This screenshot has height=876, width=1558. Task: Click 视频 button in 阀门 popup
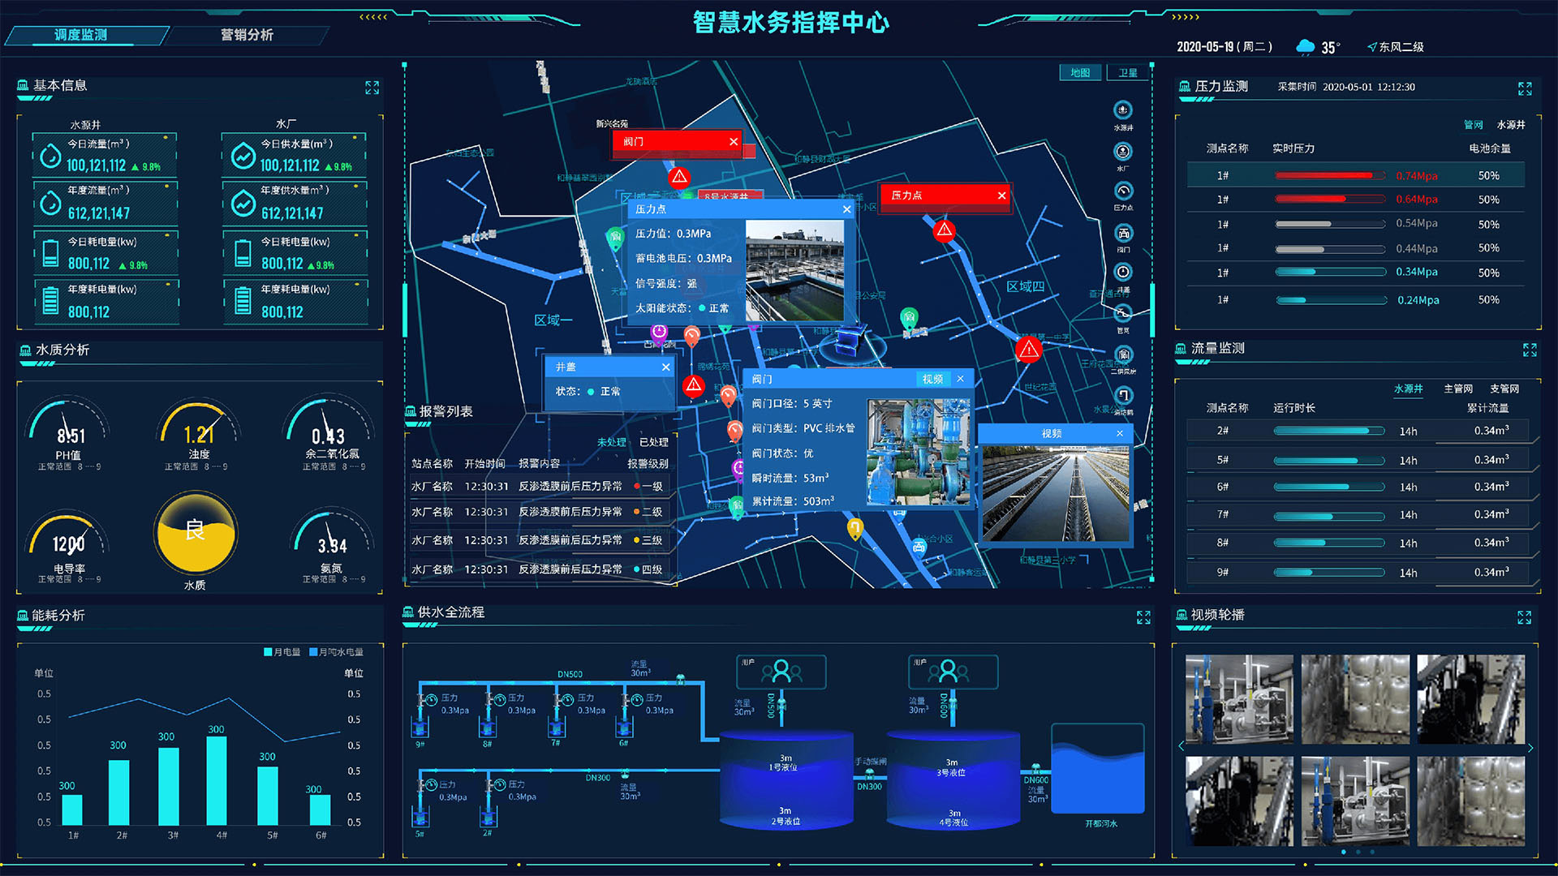pyautogui.click(x=932, y=379)
